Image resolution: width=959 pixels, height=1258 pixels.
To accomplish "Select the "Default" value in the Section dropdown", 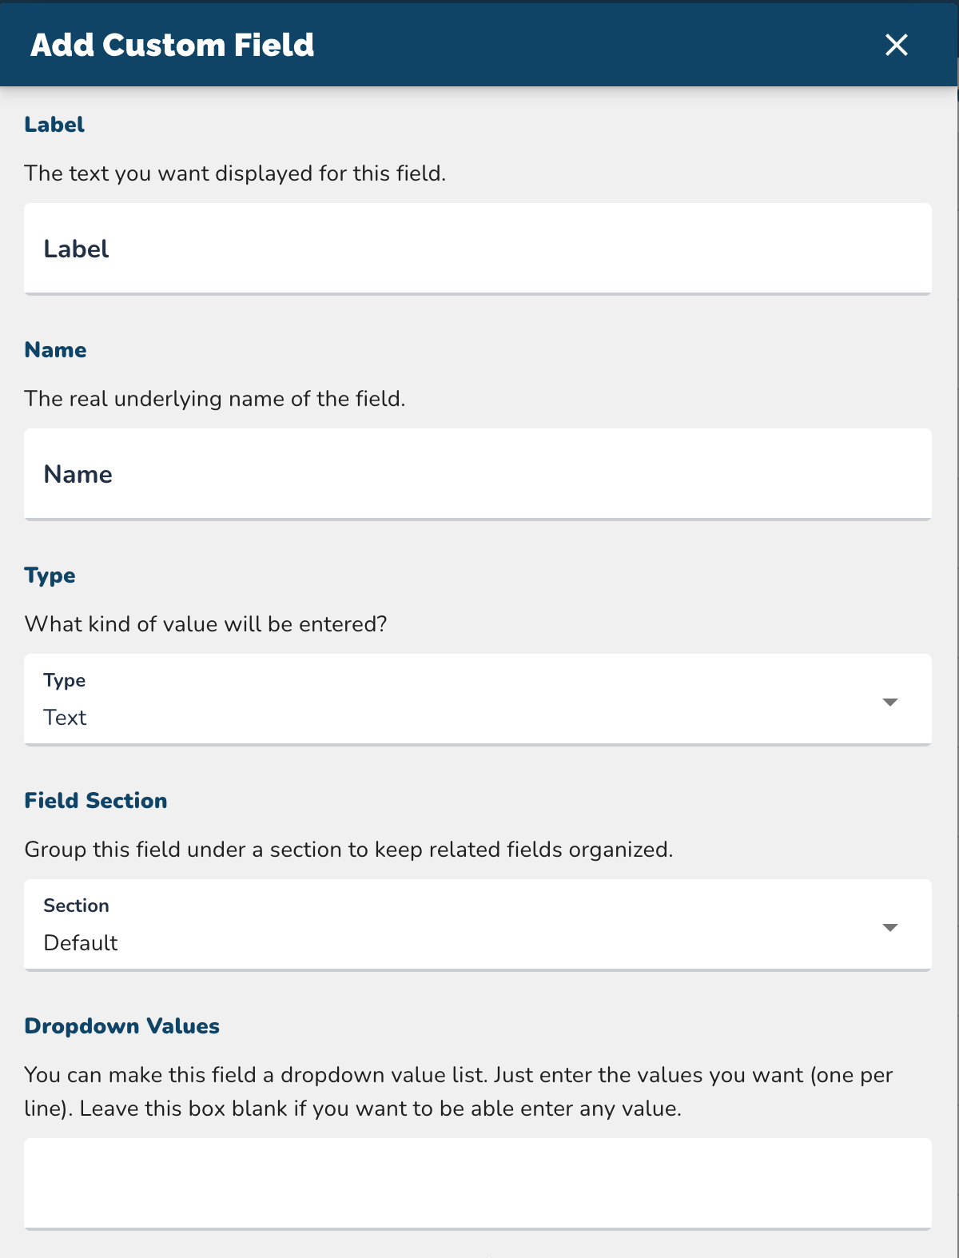I will (81, 943).
